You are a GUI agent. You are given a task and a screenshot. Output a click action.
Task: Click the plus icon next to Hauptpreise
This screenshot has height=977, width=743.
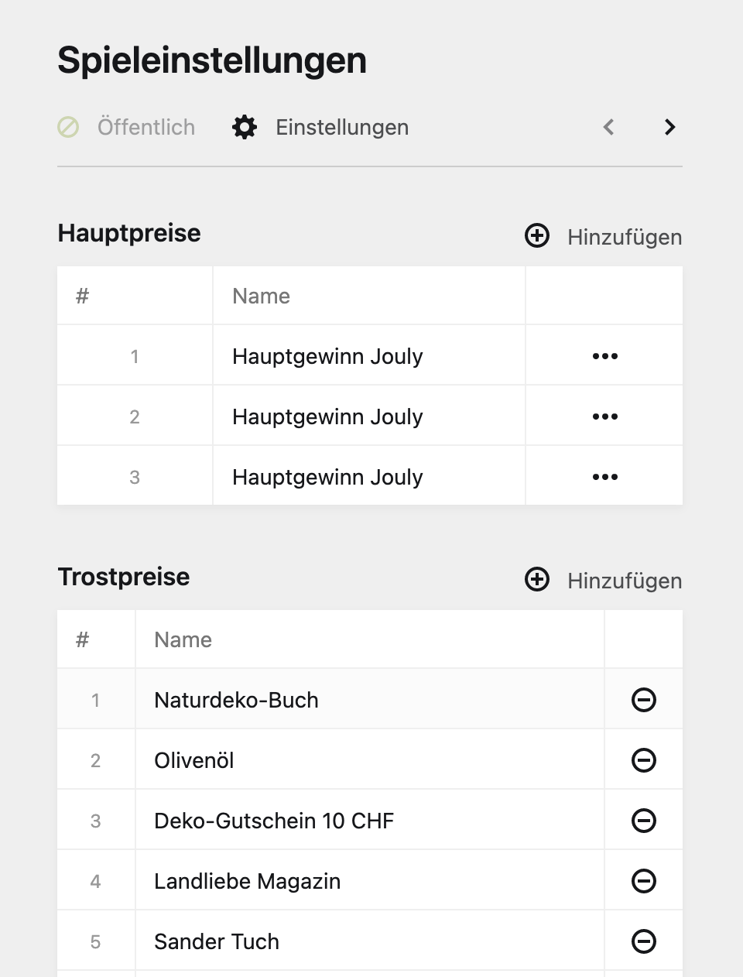click(x=537, y=235)
